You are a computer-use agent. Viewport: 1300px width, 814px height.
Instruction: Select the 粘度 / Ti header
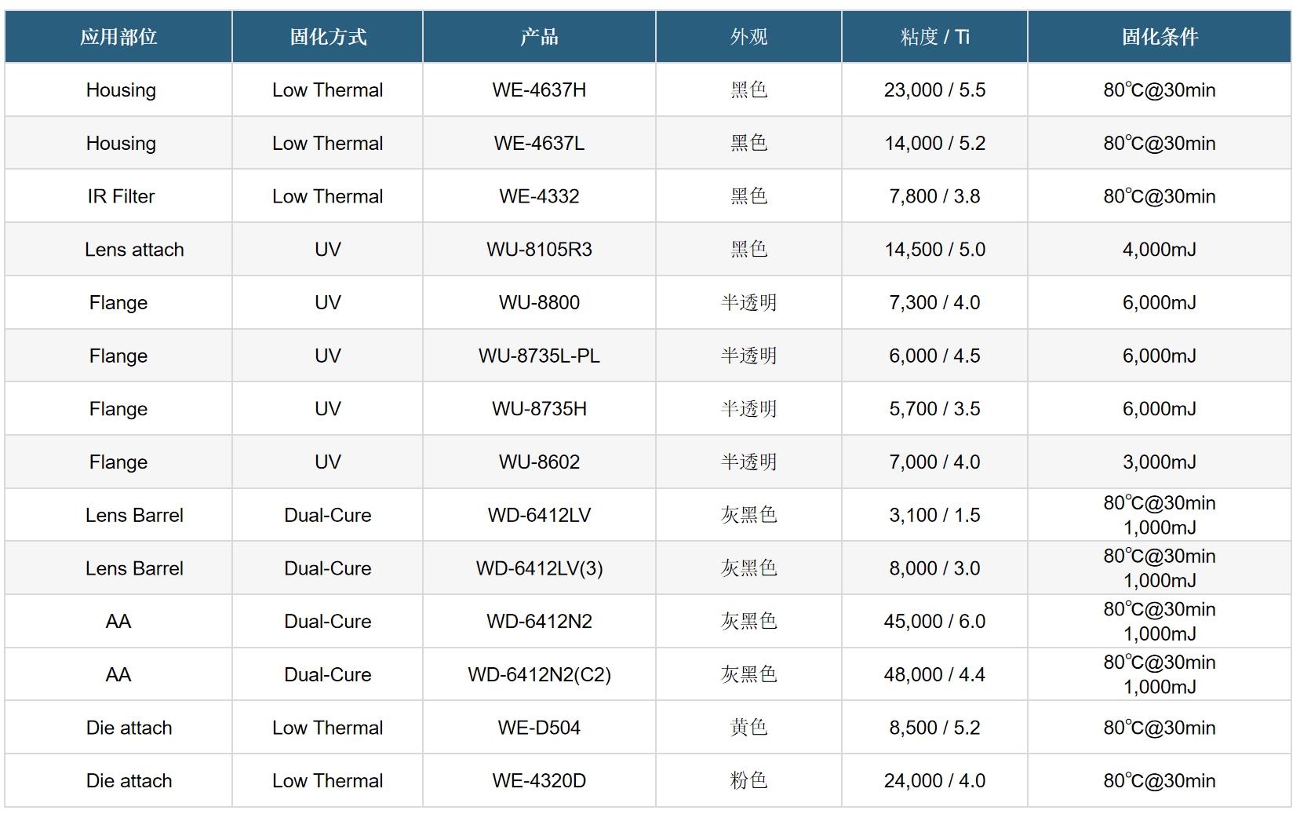[x=934, y=37]
